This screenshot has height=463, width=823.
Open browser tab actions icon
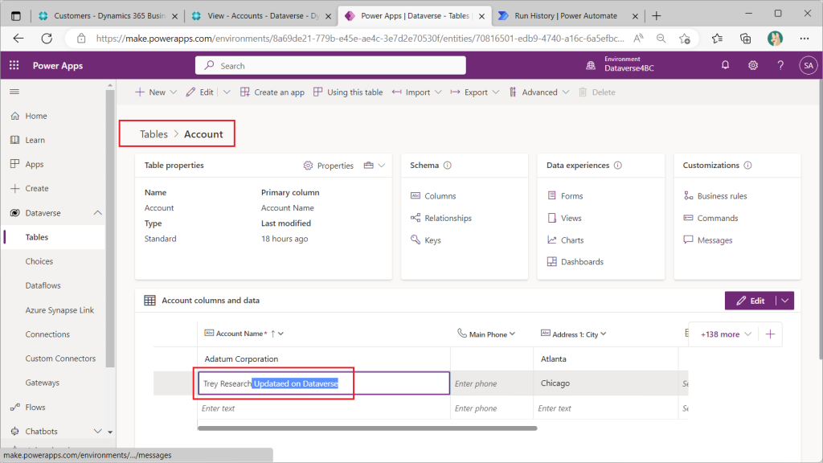(x=16, y=16)
